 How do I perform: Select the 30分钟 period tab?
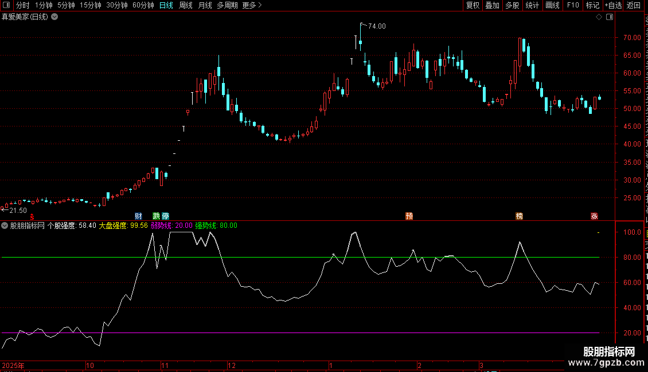pos(117,5)
